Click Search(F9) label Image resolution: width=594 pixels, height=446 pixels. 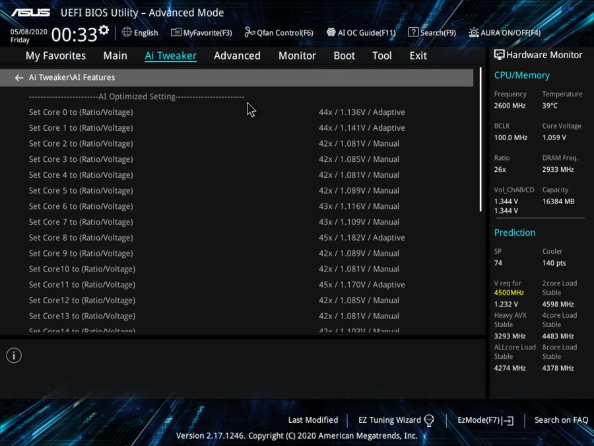[x=438, y=33]
